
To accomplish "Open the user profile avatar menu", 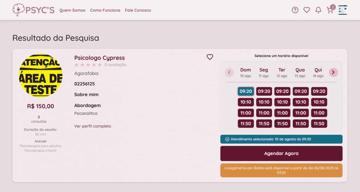I will point(343,10).
